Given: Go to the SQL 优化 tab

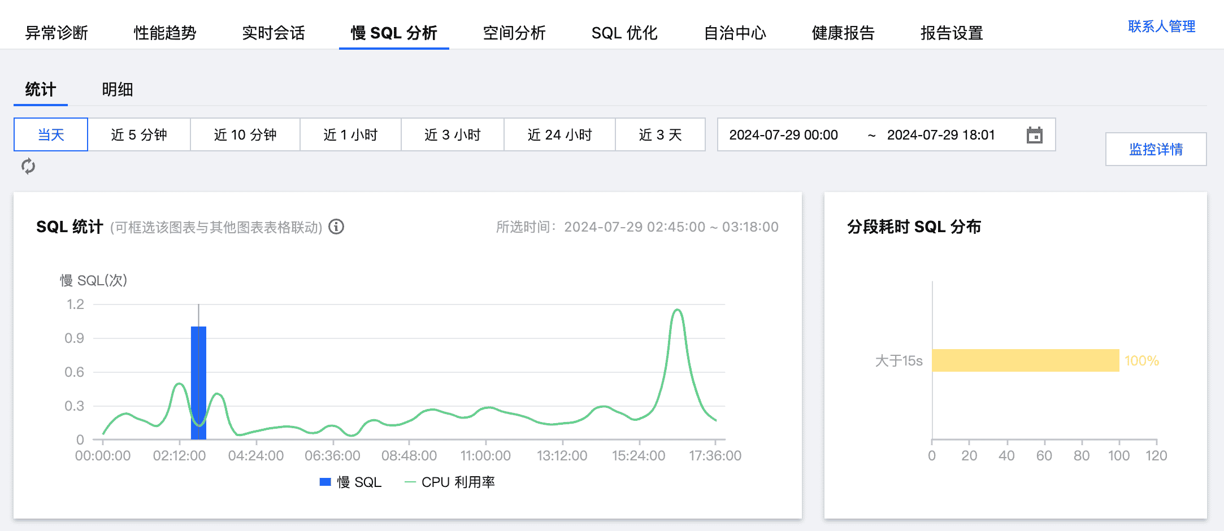Looking at the screenshot, I should click(x=624, y=33).
